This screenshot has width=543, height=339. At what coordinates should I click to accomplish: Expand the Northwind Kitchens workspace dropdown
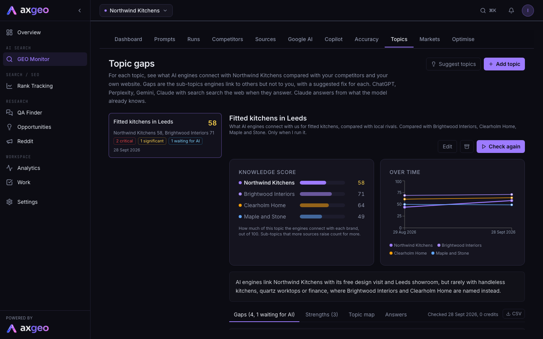point(136,11)
